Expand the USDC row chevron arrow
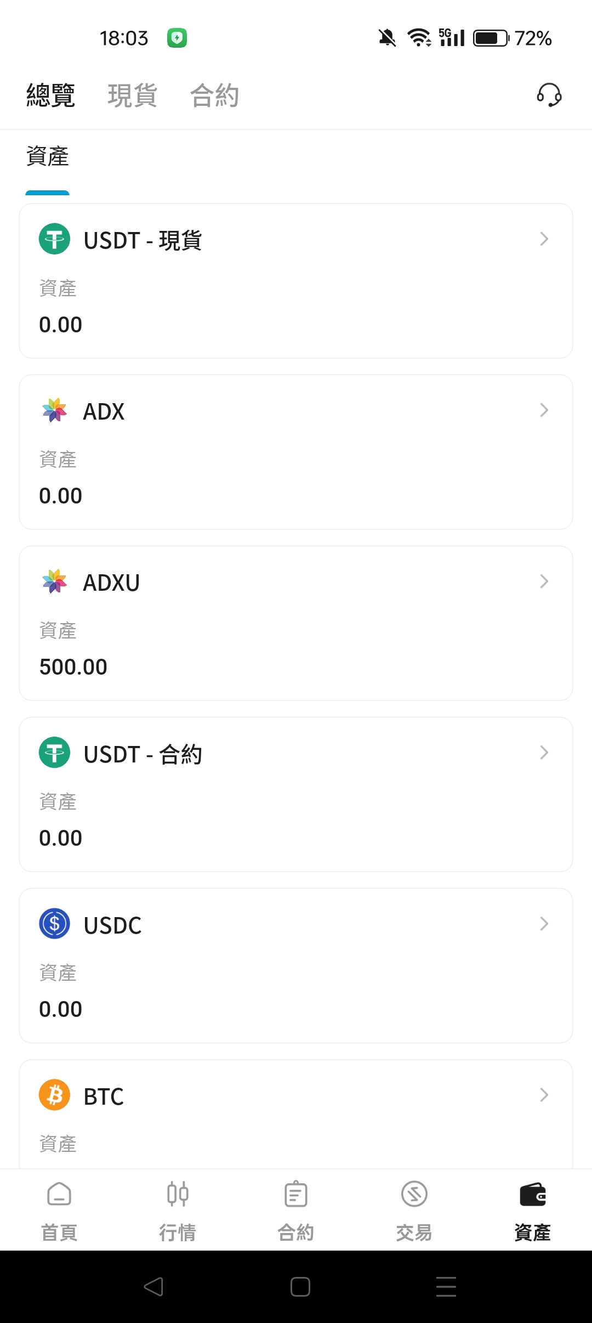Viewport: 592px width, 1323px height. coord(544,924)
